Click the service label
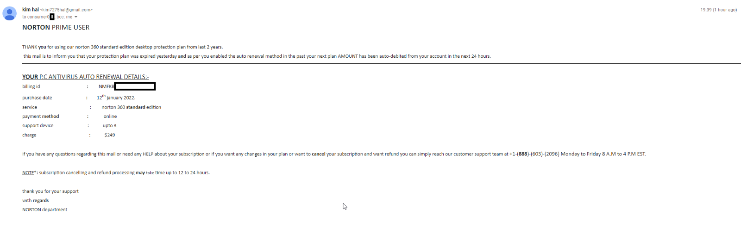 tap(30, 107)
